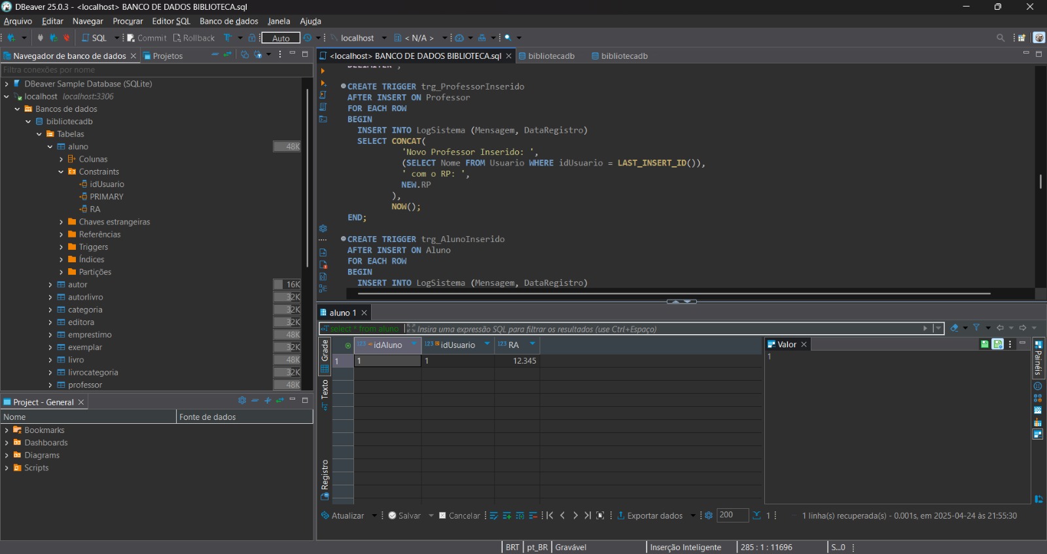The width and height of the screenshot is (1047, 554).
Task: Click the idUsuario column header
Action: coord(457,345)
